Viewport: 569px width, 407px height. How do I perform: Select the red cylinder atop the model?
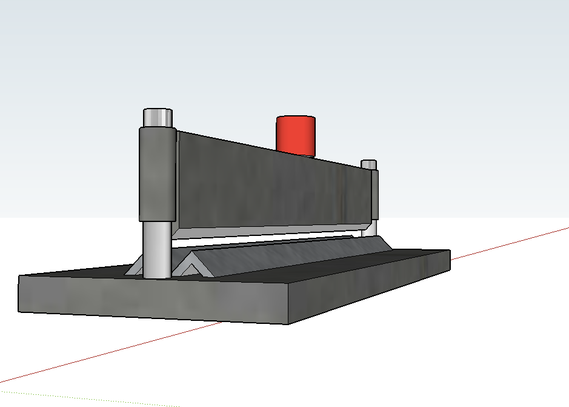(296, 135)
